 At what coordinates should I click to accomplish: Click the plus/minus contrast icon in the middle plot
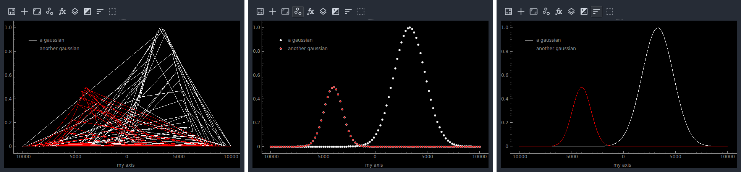tap(336, 11)
